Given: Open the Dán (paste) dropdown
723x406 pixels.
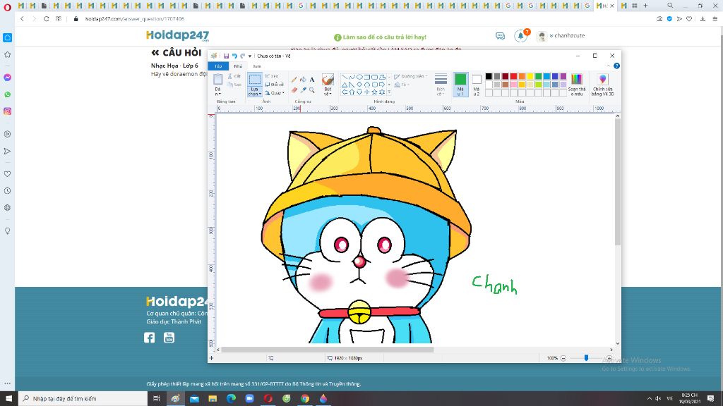Looking at the screenshot, I should [217, 91].
